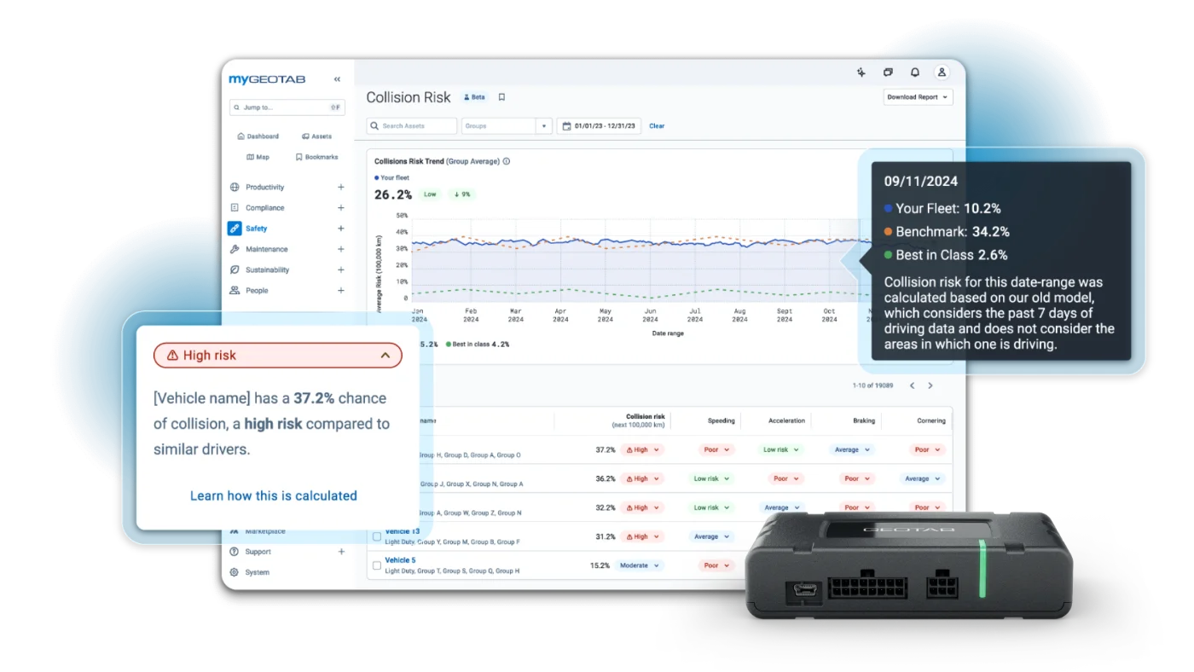Open the Bookmarks shortcut
Screen dimensions: 1194x672
(x=316, y=157)
